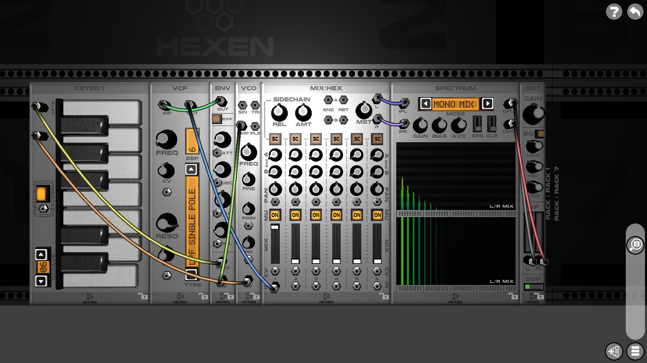Open the help question mark icon
The image size is (647, 363).
[x=614, y=12]
